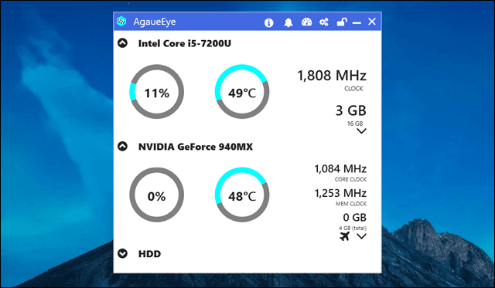Click the 3 GB RAM usage value
This screenshot has width=495, height=288.
[350, 110]
